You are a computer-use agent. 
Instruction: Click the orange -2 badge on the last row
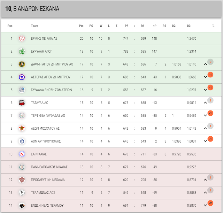(x=210, y=203)
